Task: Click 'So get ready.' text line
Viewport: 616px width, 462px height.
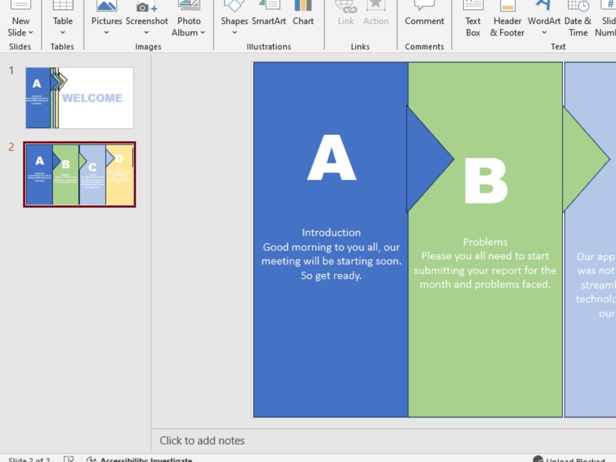Action: tap(331, 275)
